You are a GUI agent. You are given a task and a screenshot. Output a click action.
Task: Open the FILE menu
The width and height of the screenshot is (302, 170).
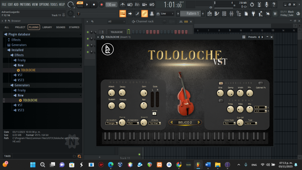click(4, 5)
